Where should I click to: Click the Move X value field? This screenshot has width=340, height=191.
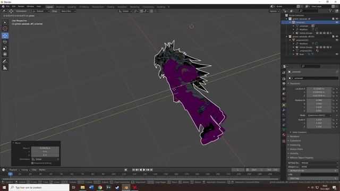pyautogui.click(x=45, y=148)
